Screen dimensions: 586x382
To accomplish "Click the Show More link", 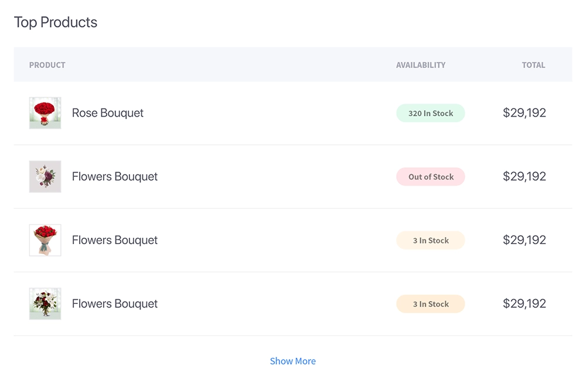I will pyautogui.click(x=293, y=361).
